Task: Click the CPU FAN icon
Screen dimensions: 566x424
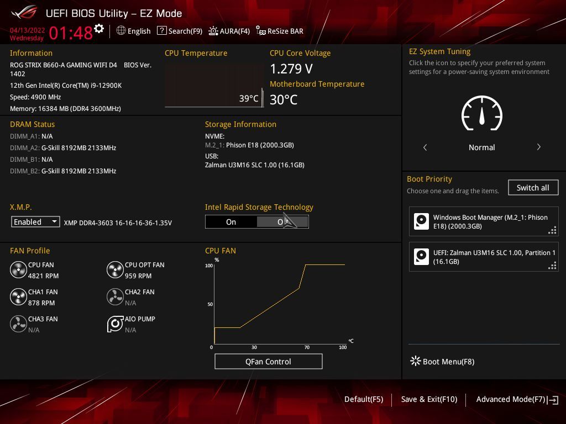Action: pos(18,269)
